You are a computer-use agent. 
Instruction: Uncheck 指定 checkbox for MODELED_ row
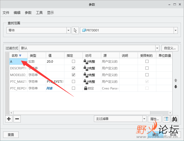(x=73, y=75)
